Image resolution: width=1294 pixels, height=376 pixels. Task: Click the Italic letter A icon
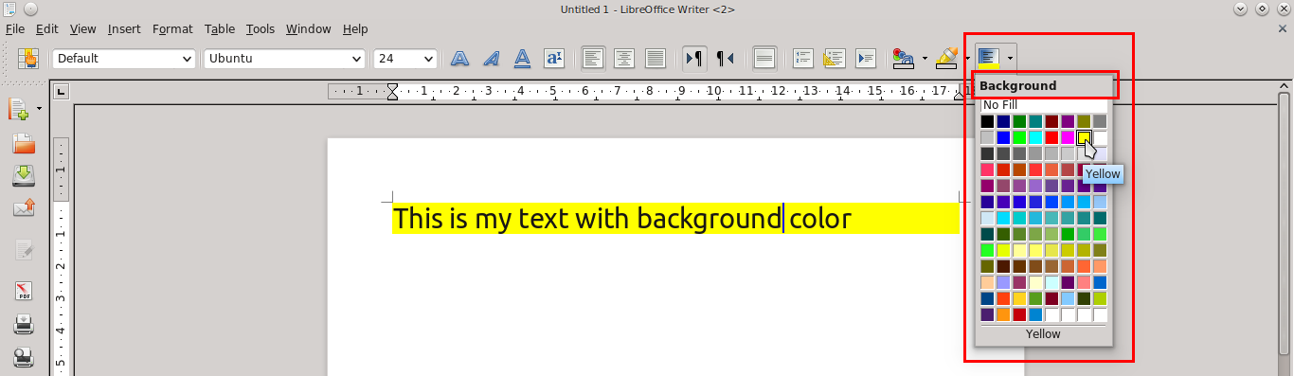point(491,59)
